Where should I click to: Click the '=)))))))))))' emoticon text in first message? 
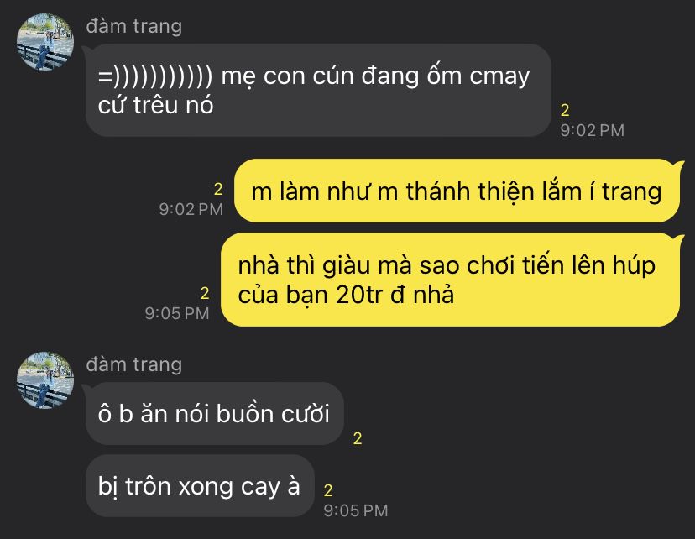(x=155, y=76)
